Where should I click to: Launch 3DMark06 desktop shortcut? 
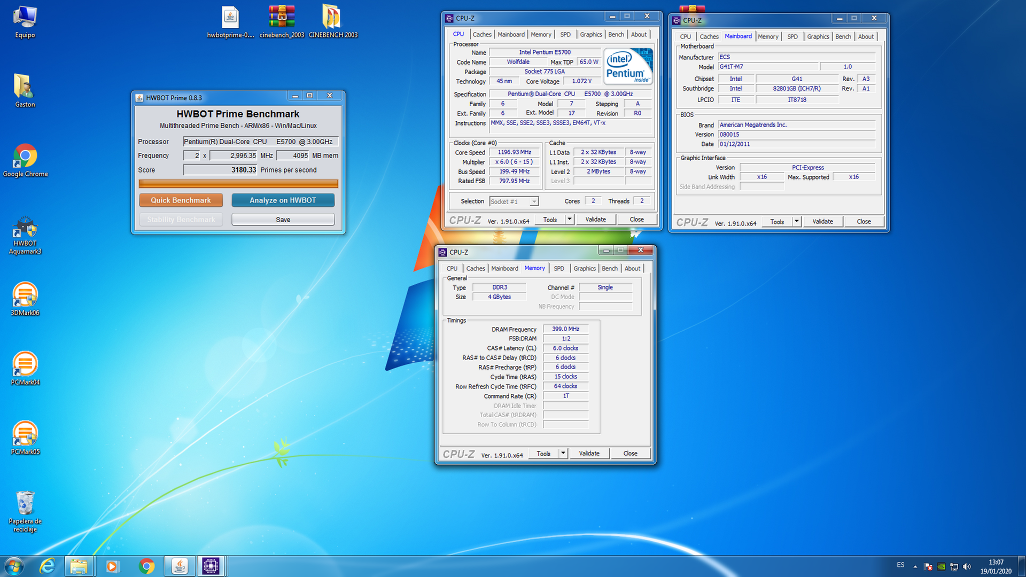pos(25,299)
